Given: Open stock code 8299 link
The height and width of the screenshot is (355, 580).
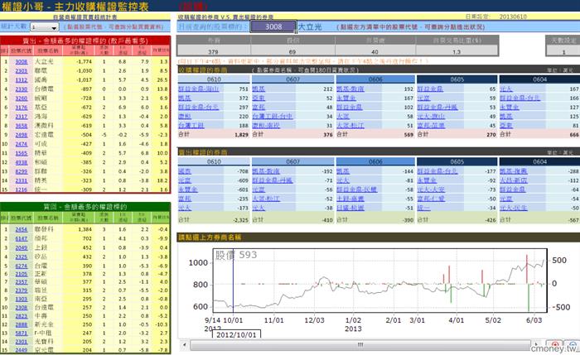Looking at the screenshot, I should pyautogui.click(x=21, y=171).
